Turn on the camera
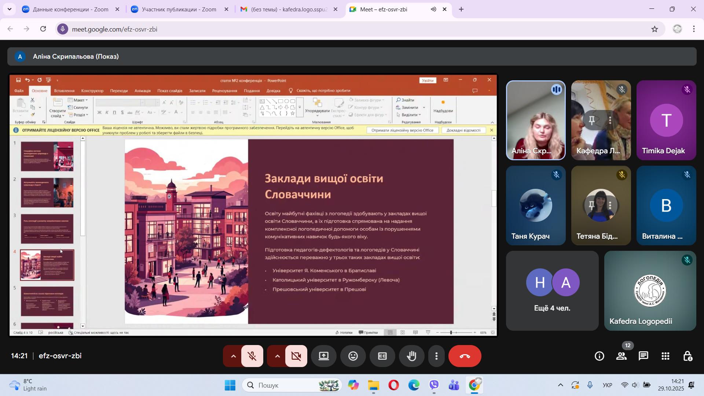 pyautogui.click(x=296, y=356)
